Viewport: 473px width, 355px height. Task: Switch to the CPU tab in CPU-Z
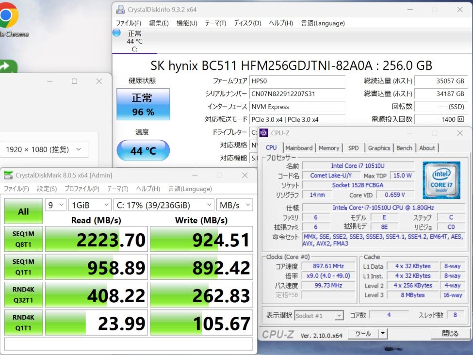271,147
